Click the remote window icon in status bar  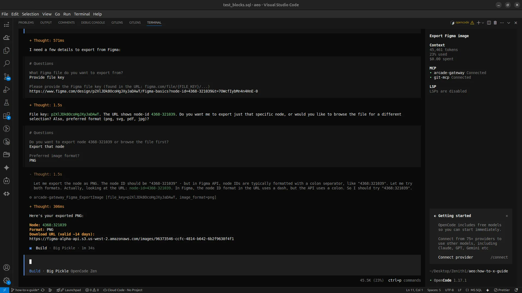click(x=5, y=290)
